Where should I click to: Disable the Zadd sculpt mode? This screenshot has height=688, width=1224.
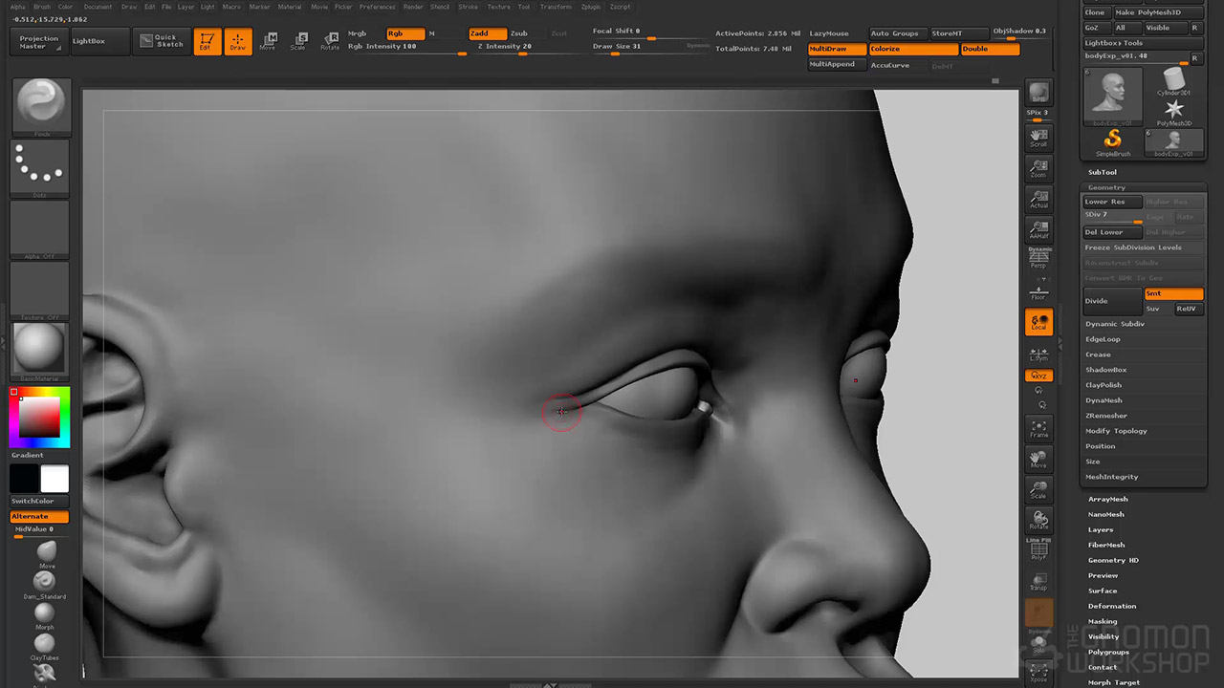pyautogui.click(x=487, y=33)
